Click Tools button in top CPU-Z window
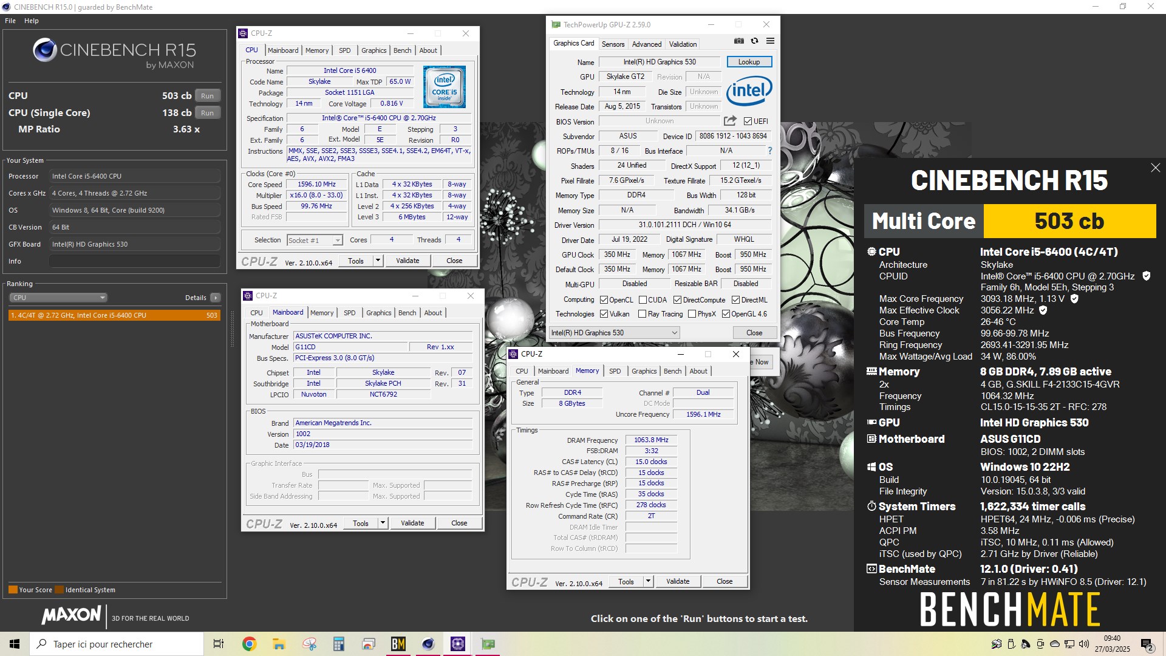 pyautogui.click(x=356, y=261)
